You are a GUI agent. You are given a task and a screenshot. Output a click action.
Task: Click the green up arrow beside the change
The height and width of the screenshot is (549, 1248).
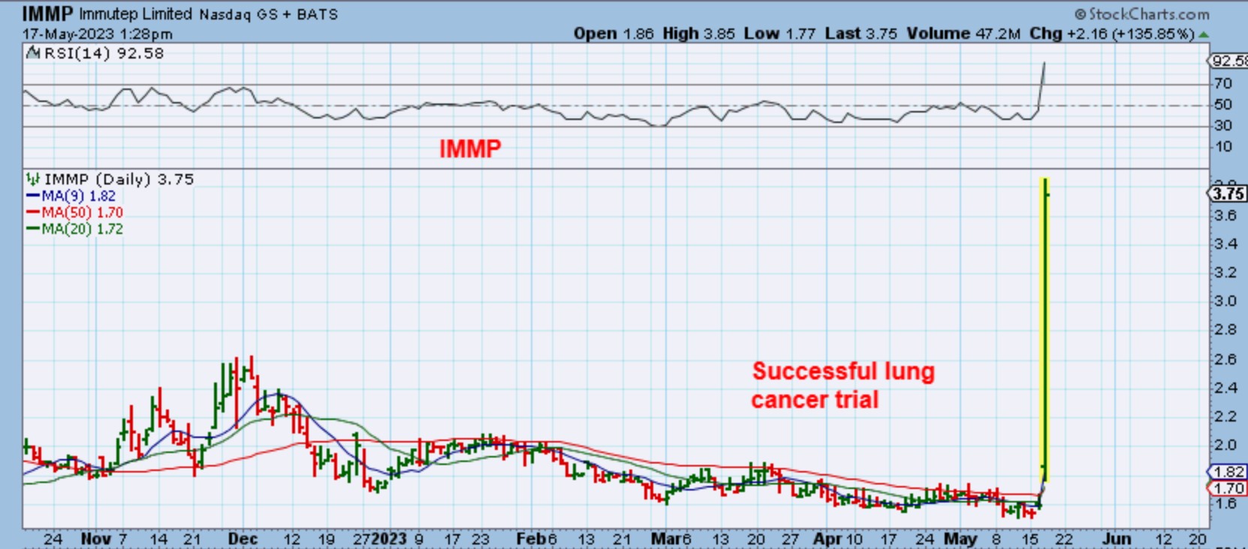[x=1204, y=34]
